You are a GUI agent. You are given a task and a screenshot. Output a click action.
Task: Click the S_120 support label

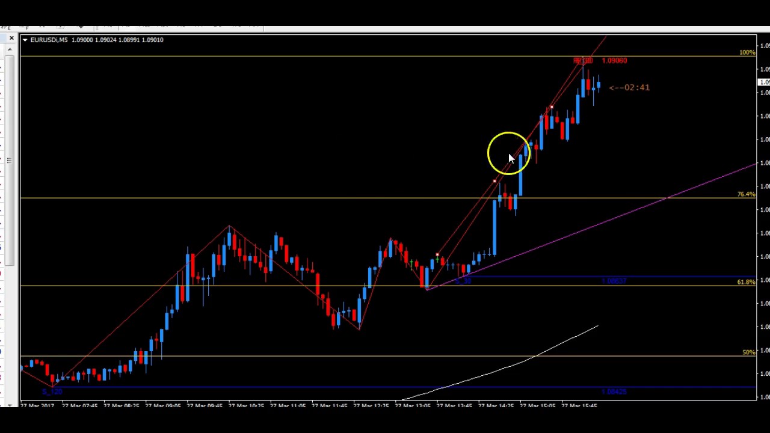coord(52,392)
